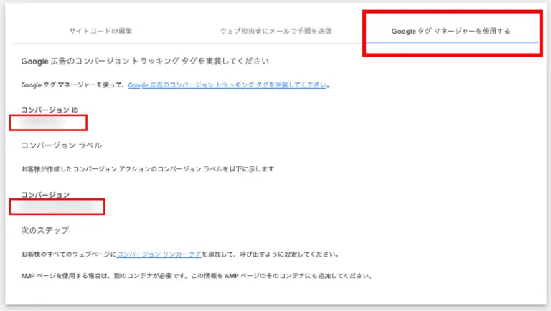Click the お客様が作成したコンバージョン アクション description text
This screenshot has width=551, height=311.
pyautogui.click(x=148, y=169)
